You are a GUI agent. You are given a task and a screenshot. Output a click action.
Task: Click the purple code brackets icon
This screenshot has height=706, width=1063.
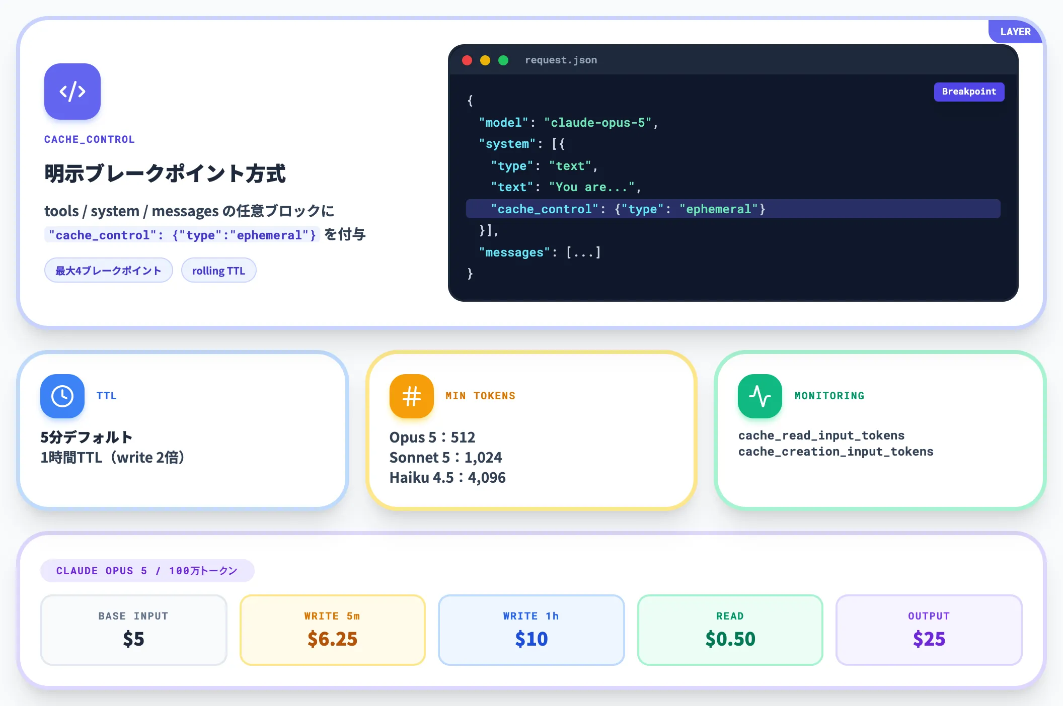72,92
